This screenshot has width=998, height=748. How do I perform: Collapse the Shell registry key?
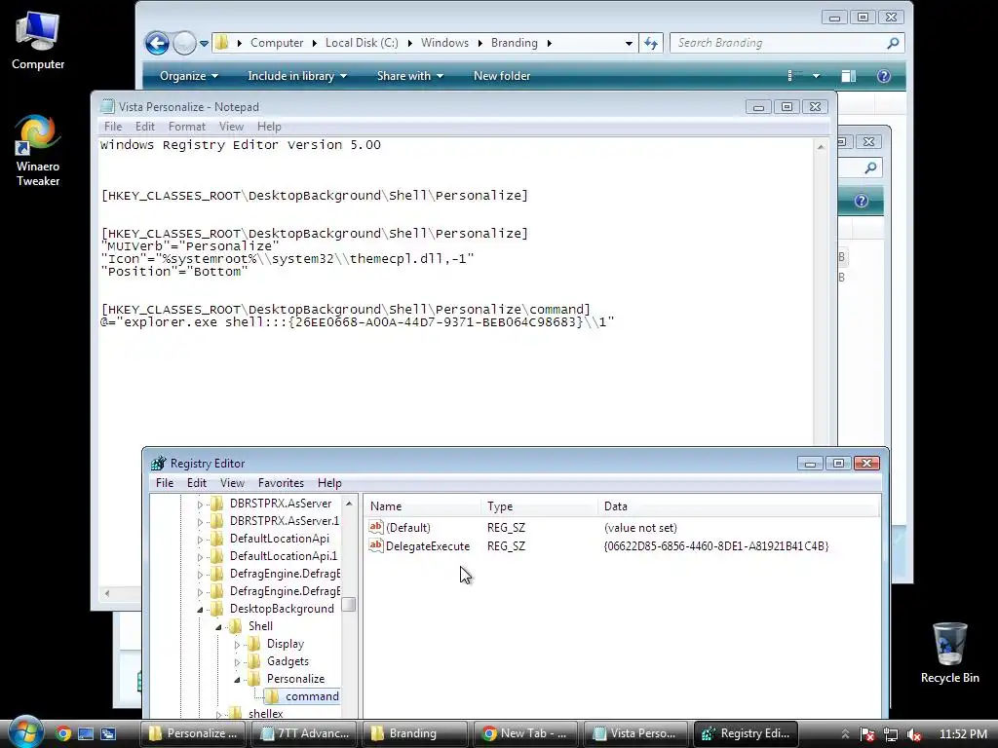218,627
